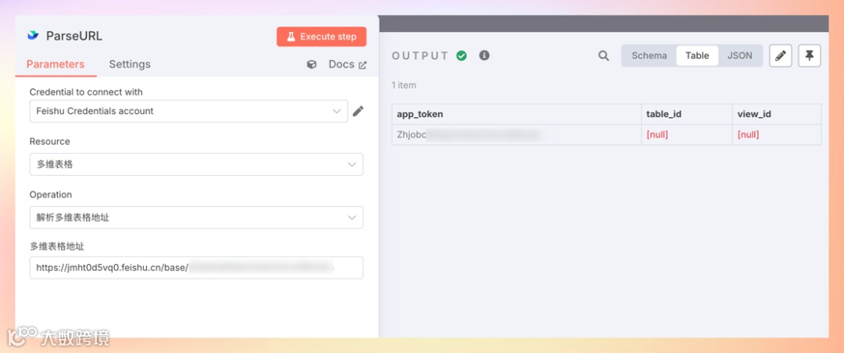
Task: Edit credential with the pencil icon
Action: (358, 112)
